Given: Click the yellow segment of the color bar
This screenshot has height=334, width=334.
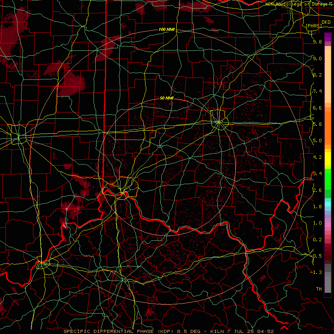Looking at the screenshot, I should pyautogui.click(x=328, y=159).
